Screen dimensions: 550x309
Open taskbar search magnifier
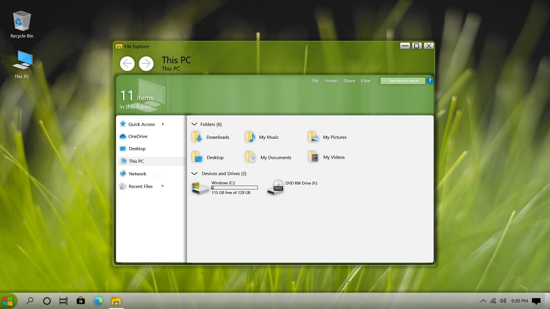30,301
